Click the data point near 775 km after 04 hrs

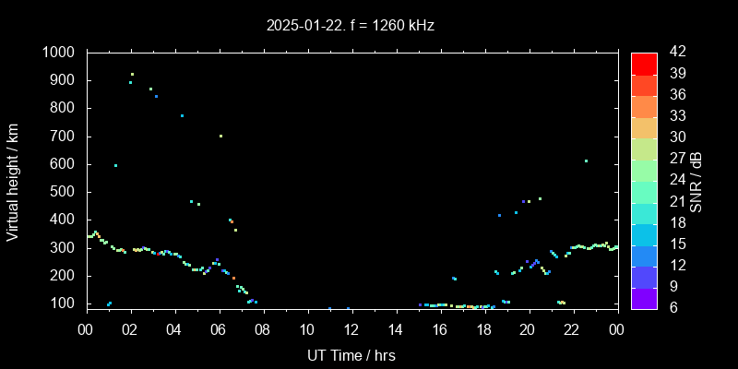tap(182, 115)
